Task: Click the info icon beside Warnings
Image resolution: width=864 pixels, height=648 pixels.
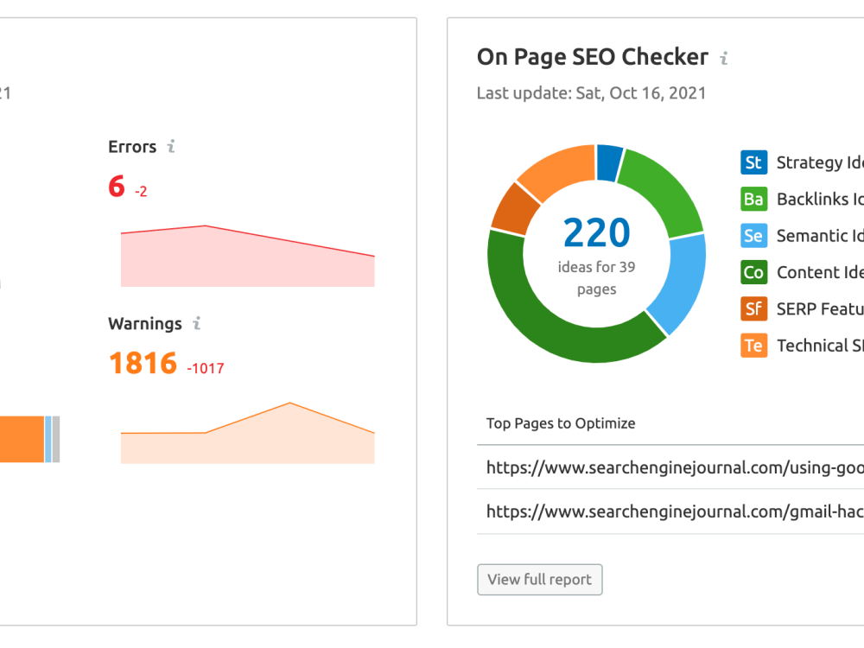Action: click(197, 323)
